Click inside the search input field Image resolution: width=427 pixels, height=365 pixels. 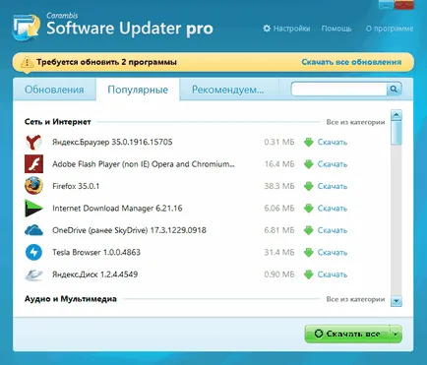(x=339, y=89)
